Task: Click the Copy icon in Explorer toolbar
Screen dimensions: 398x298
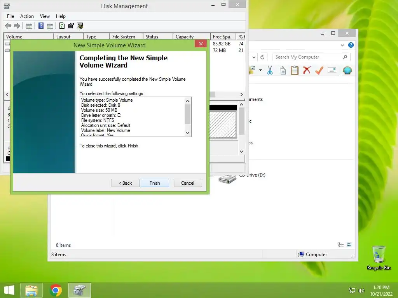Action: click(x=282, y=70)
